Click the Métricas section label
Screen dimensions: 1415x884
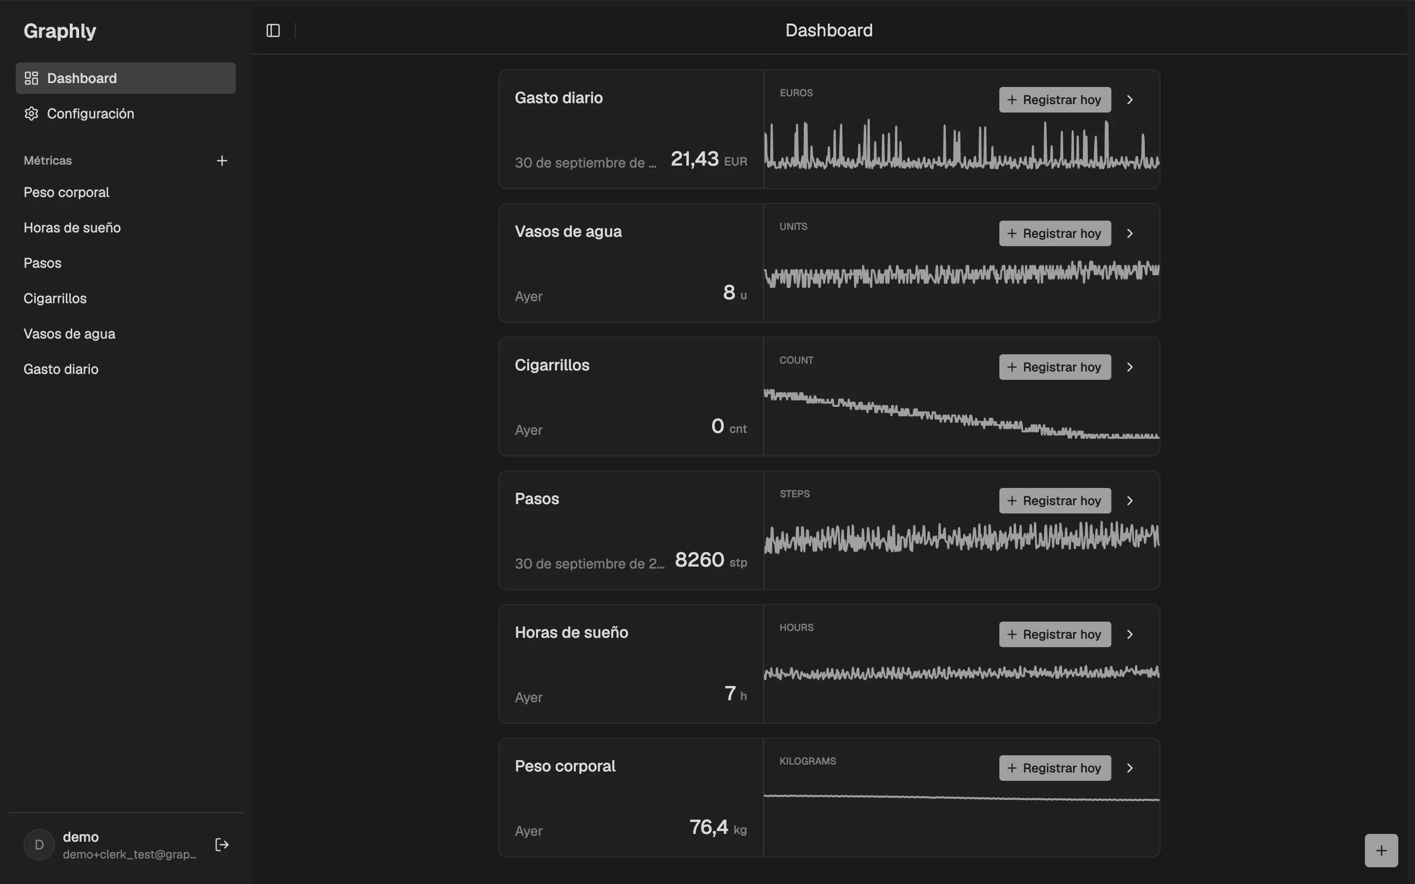point(48,161)
